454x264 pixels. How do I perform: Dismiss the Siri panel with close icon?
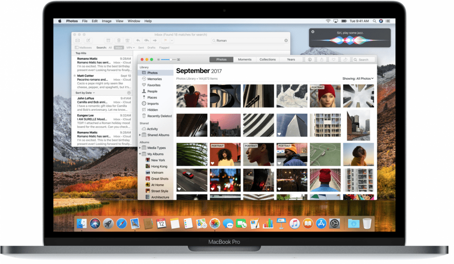coord(313,32)
